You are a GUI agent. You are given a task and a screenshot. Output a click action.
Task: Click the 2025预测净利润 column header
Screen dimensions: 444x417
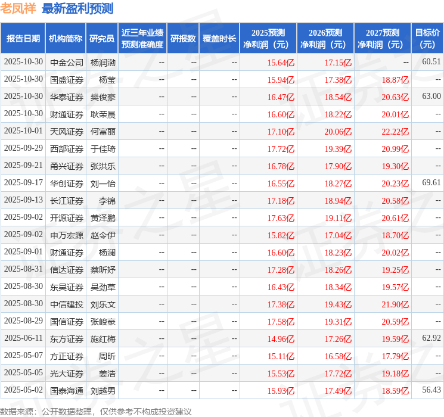point(268,39)
